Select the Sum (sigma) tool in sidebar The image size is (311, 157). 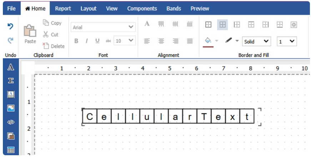click(x=11, y=81)
